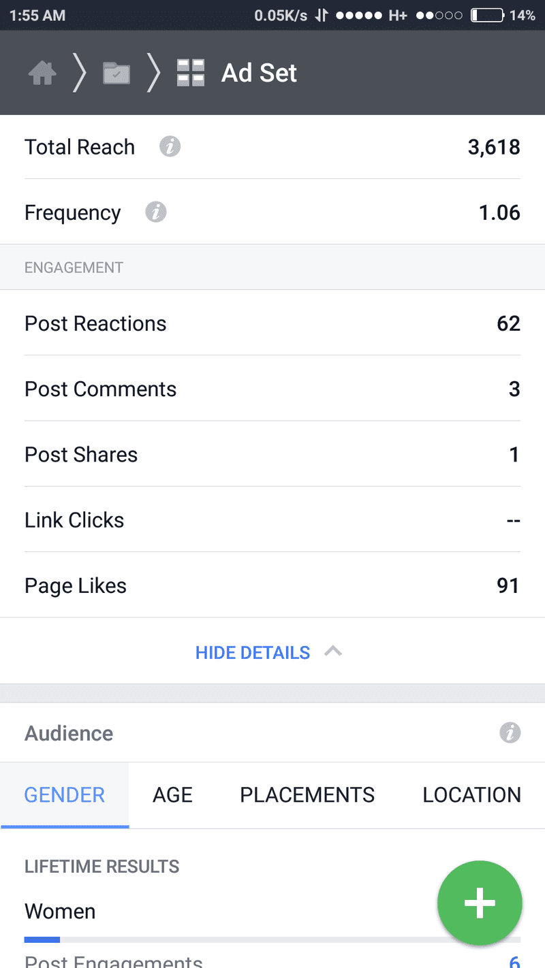Collapse details with the up chevron

333,651
